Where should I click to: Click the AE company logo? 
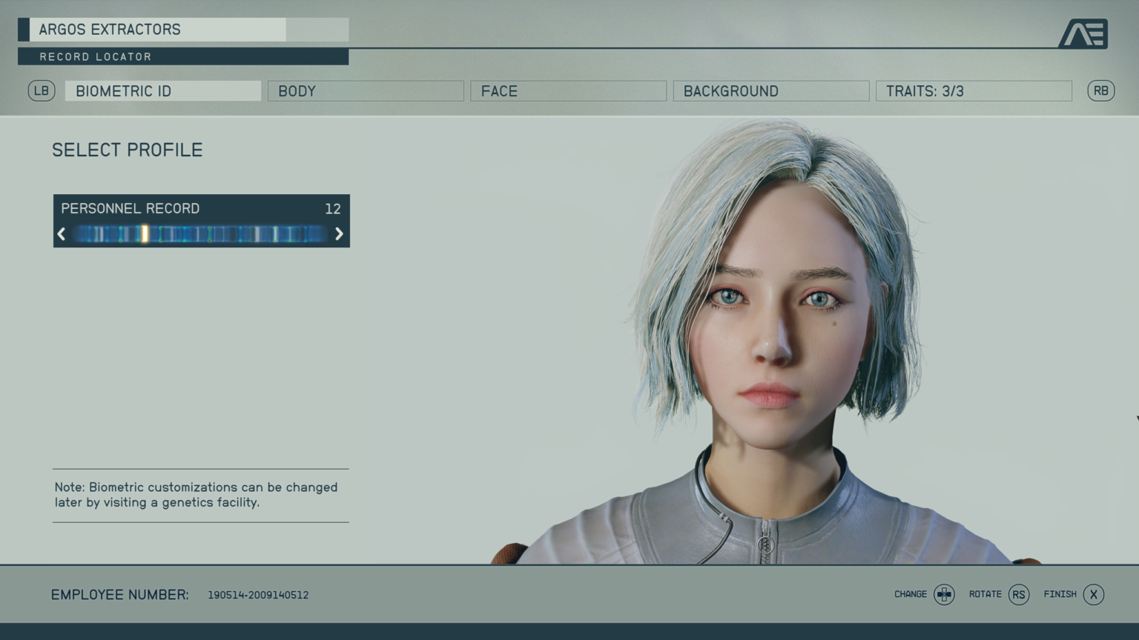[x=1084, y=33]
